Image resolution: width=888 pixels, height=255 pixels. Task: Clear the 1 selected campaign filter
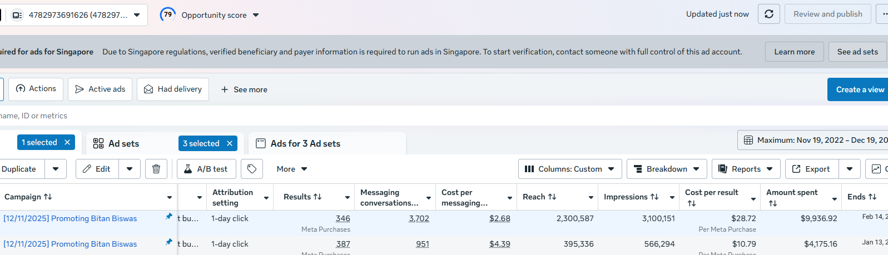point(67,143)
